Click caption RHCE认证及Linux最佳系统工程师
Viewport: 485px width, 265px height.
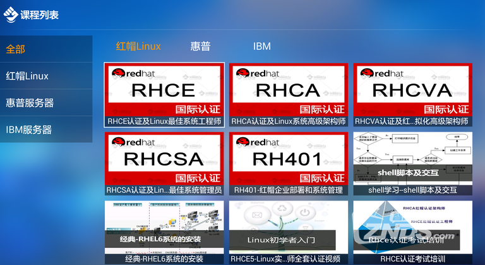click(164, 121)
